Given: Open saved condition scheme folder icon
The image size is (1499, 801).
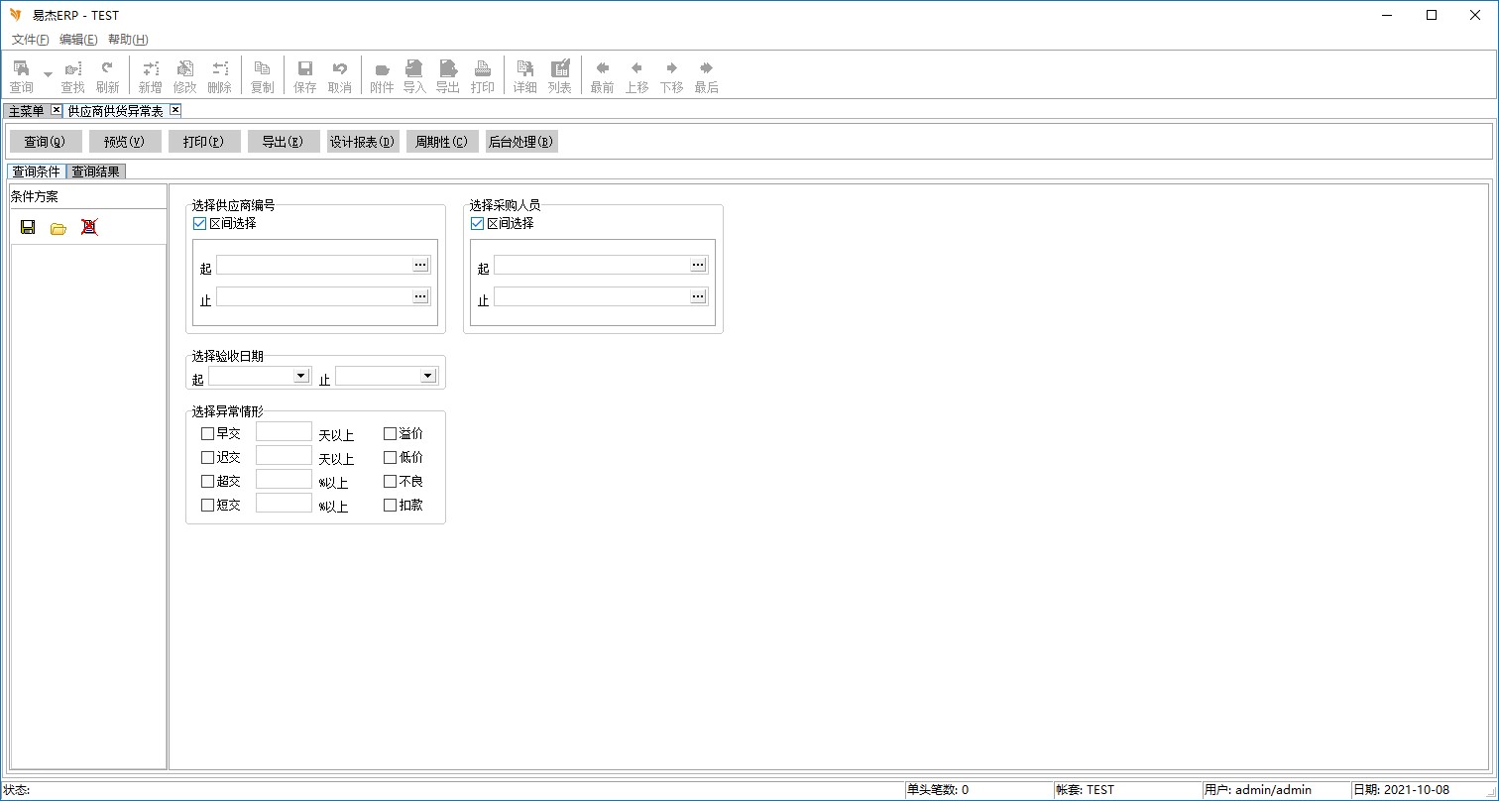Looking at the screenshot, I should [x=58, y=228].
